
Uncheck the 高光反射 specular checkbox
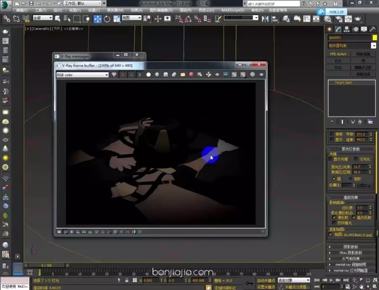pyautogui.click(x=354, y=217)
